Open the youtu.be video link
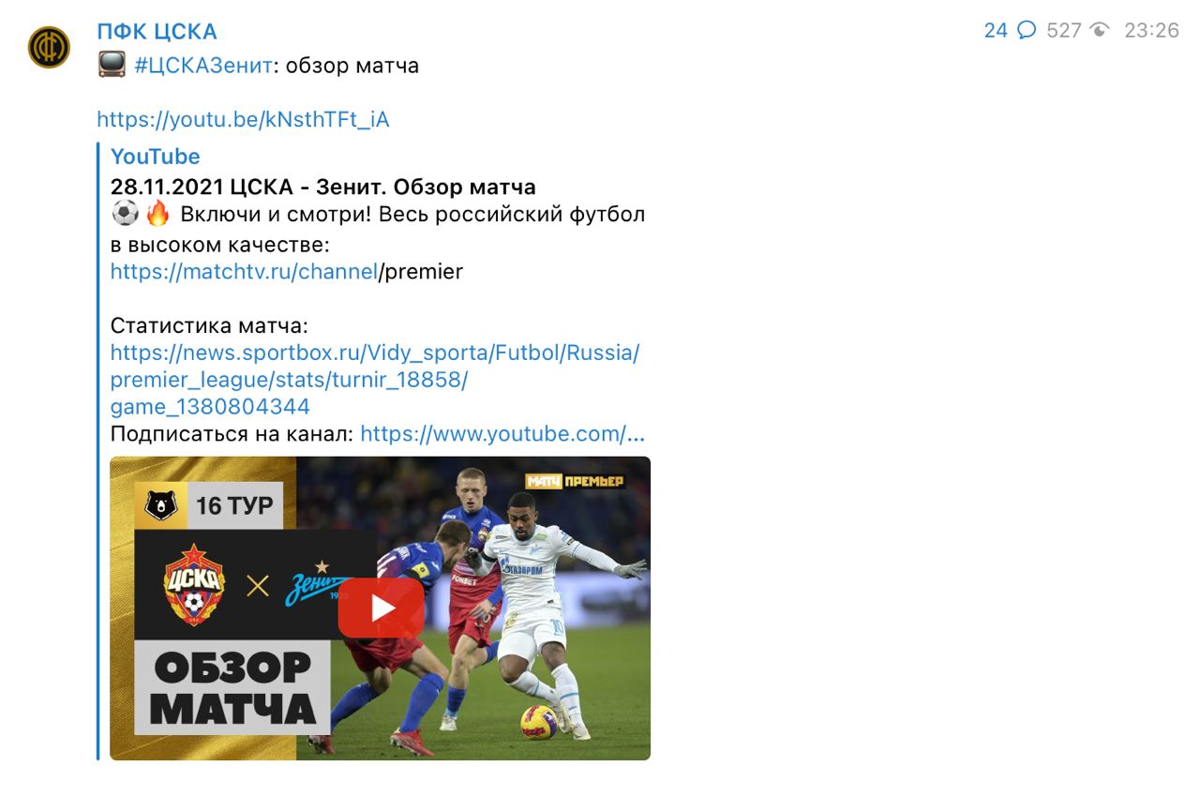 243,120
